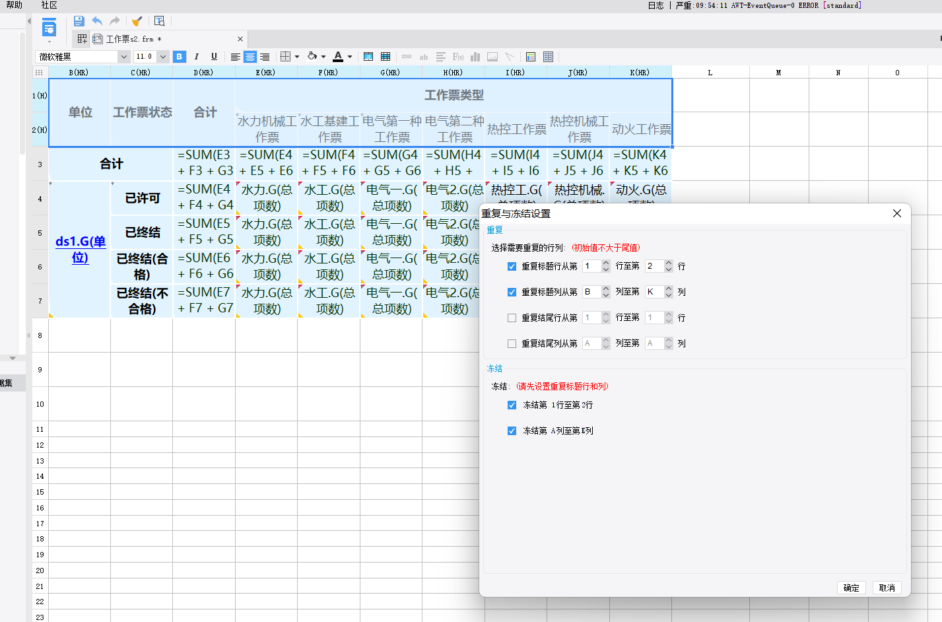
Task: Cancel dialog with 取消 button
Action: pyautogui.click(x=887, y=588)
